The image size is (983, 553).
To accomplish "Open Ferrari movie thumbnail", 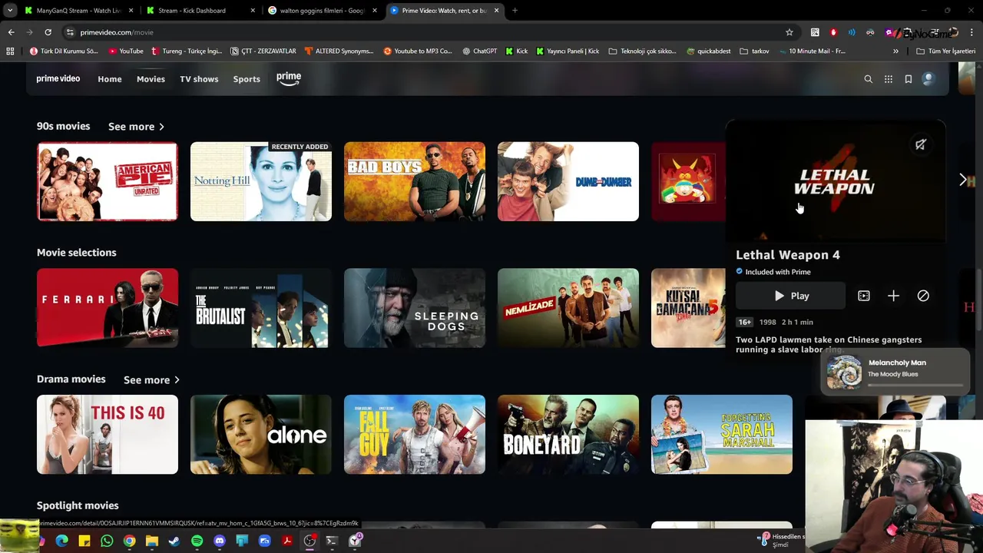I will pos(108,308).
